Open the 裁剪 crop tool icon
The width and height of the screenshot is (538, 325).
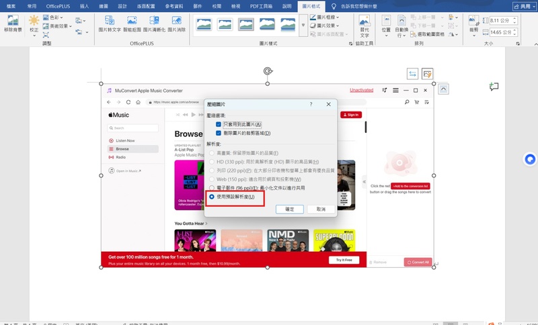click(x=474, y=21)
